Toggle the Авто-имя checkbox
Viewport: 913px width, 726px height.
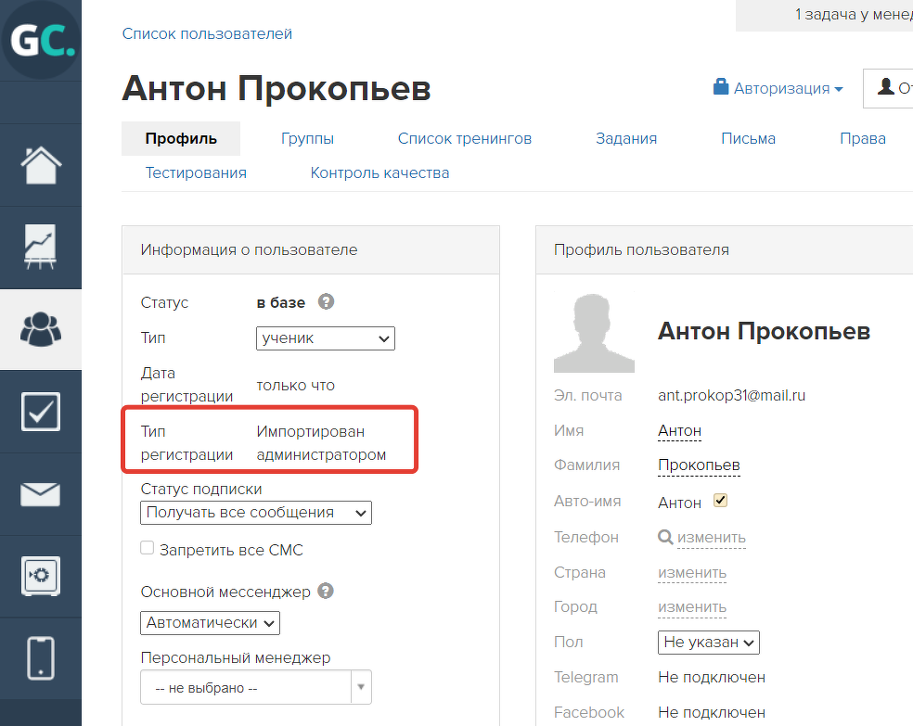pos(720,501)
